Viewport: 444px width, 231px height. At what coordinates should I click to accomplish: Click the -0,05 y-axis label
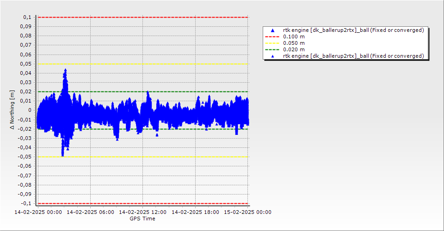click(25, 157)
